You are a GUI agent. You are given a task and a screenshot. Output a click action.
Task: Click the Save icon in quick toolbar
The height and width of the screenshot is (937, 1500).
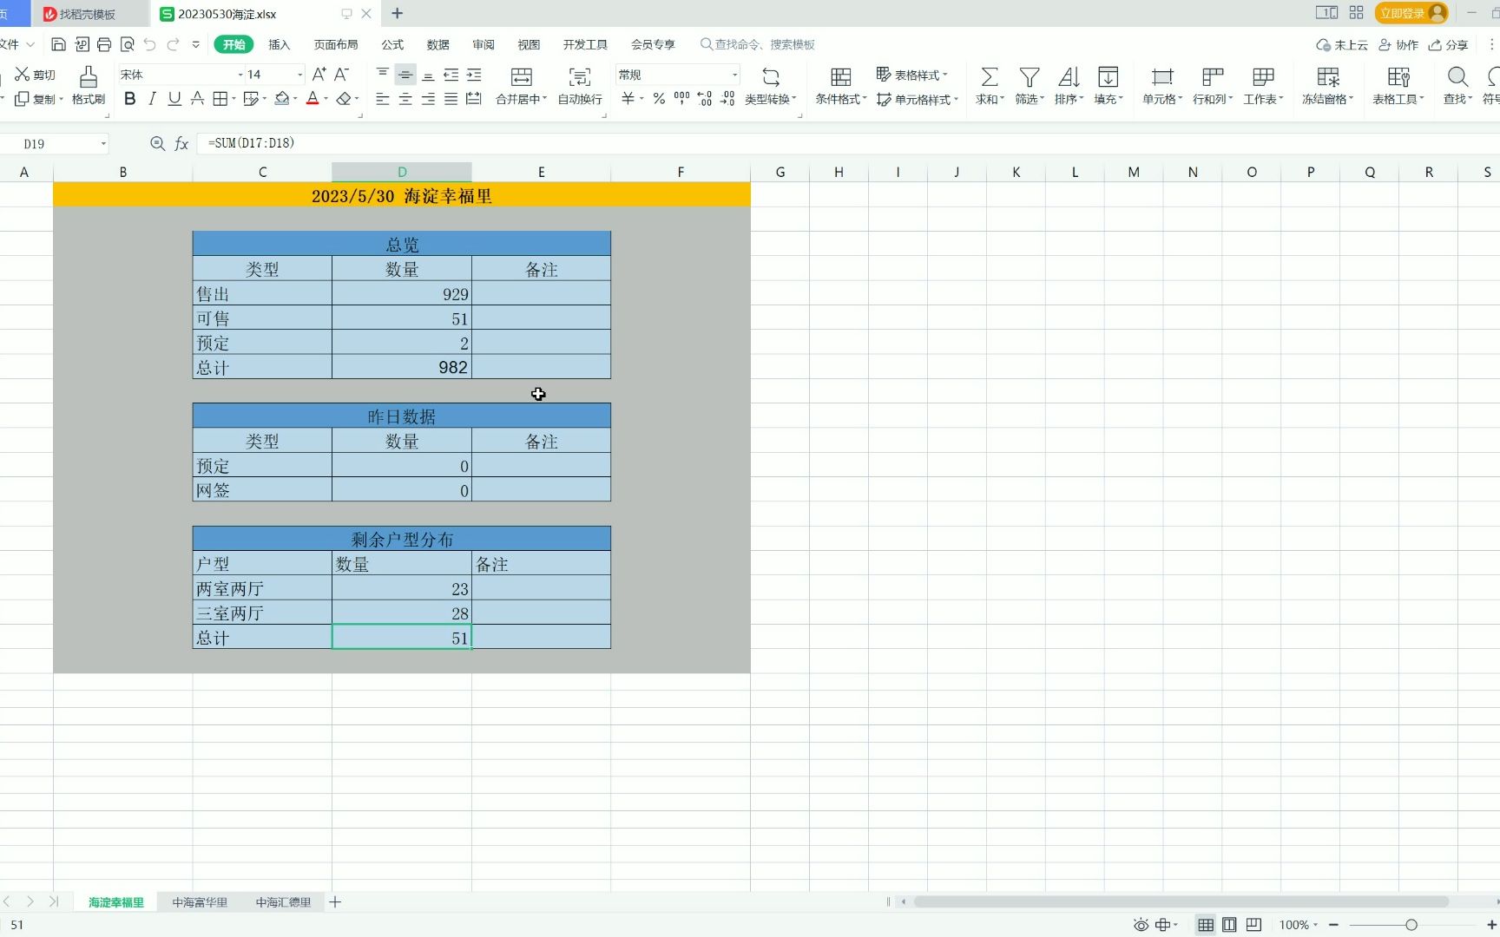tap(58, 44)
